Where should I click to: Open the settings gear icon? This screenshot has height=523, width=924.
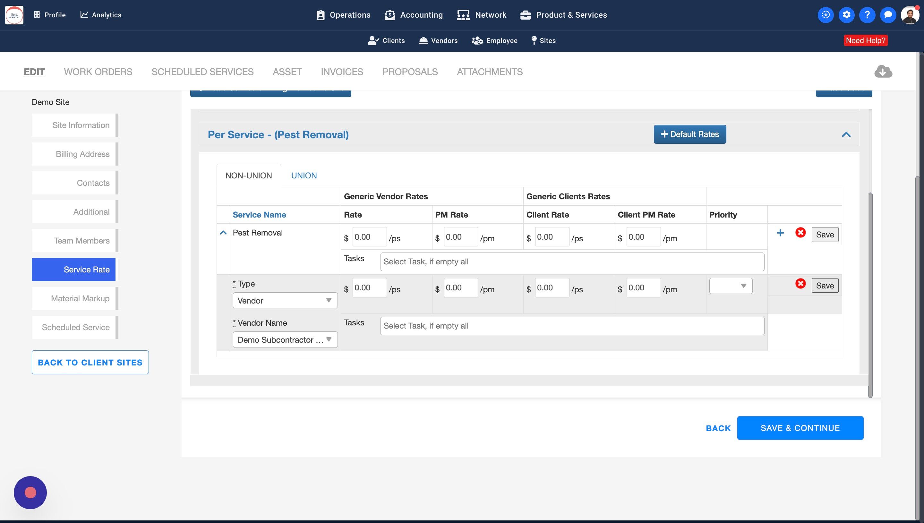846,15
